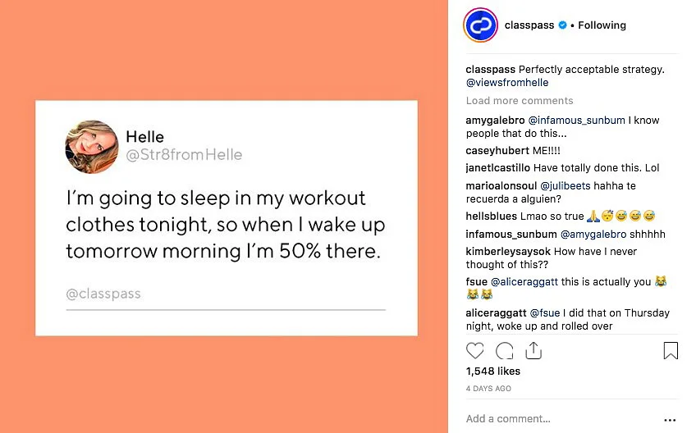Click the ClassPass profile avatar
The image size is (696, 433).
point(481,25)
